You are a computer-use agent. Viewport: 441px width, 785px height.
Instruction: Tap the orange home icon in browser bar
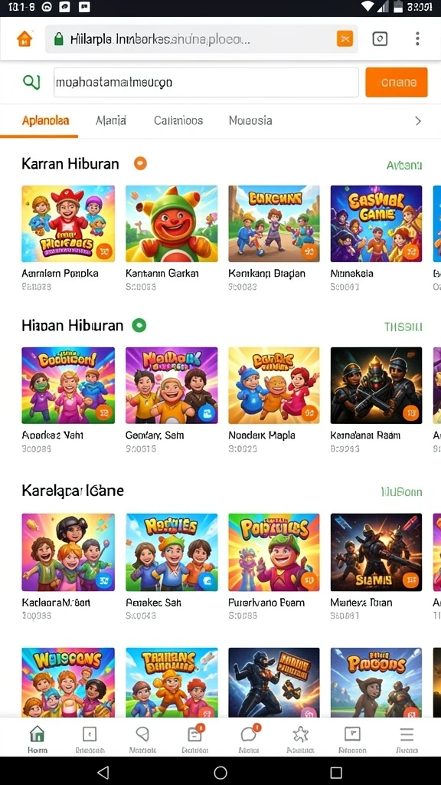[x=24, y=38]
